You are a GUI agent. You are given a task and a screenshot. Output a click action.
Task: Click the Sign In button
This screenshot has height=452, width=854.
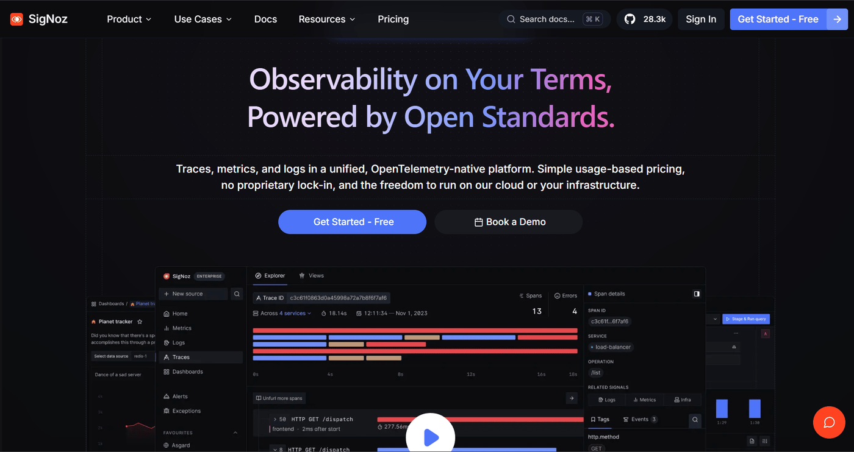pos(701,19)
